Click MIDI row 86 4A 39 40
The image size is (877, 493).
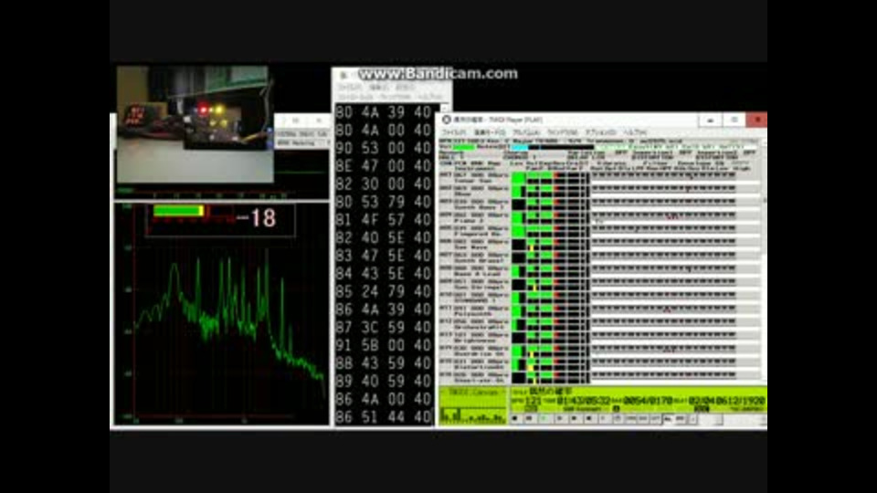tap(383, 309)
